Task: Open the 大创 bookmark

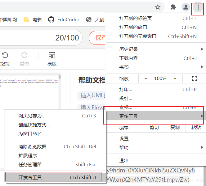Action: click(x=95, y=20)
